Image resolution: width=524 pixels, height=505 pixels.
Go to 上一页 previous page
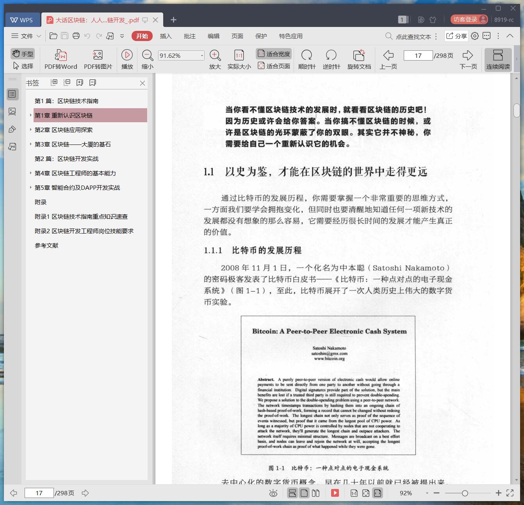pos(388,59)
